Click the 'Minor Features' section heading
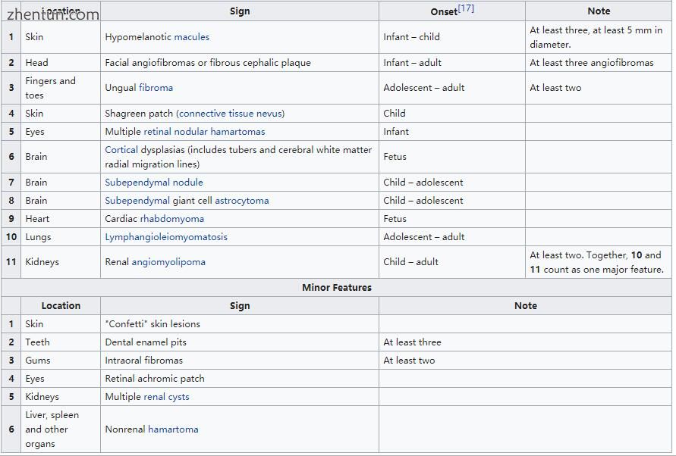This screenshot has height=456, width=676. pyautogui.click(x=337, y=288)
